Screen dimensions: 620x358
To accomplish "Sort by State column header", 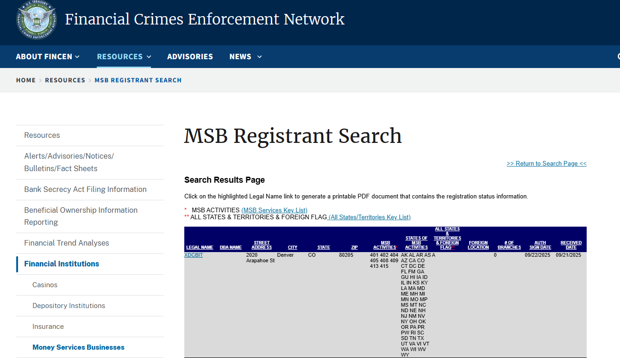I will pos(324,247).
